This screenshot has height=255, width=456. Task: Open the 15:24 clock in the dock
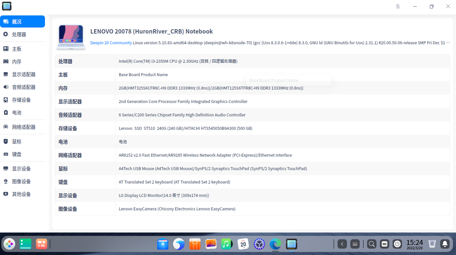415,244
